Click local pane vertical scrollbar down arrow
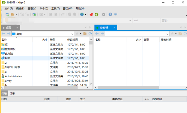 (91, 84)
